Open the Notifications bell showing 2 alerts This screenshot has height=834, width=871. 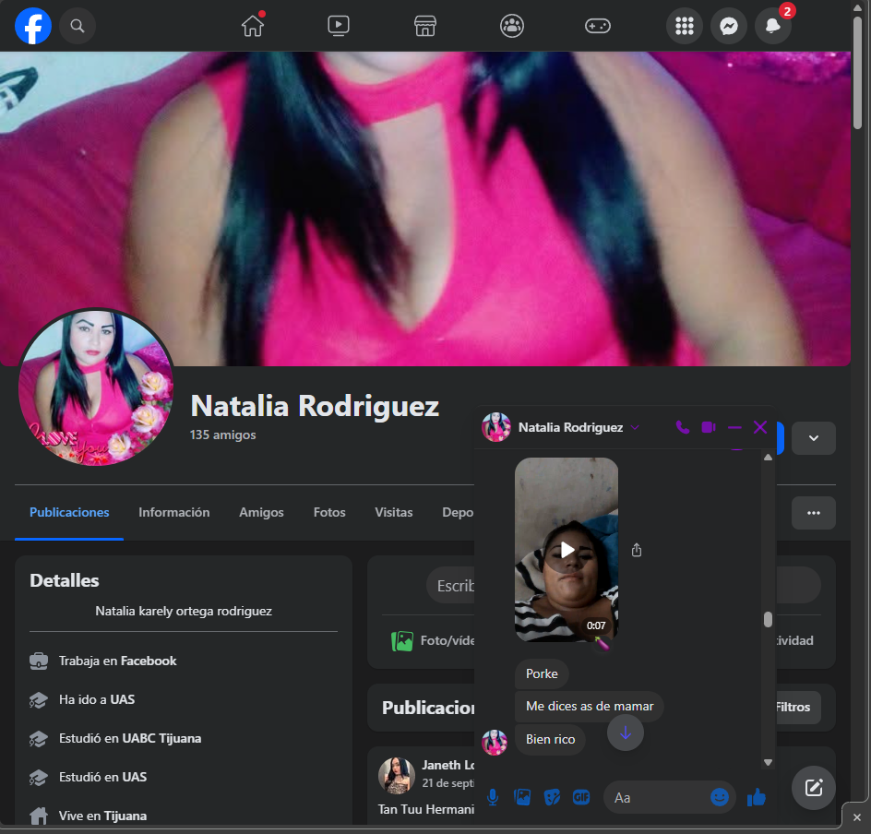[773, 25]
